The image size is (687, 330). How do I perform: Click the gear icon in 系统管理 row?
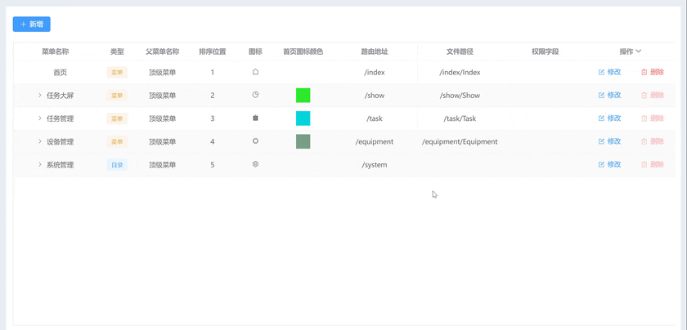point(255,164)
